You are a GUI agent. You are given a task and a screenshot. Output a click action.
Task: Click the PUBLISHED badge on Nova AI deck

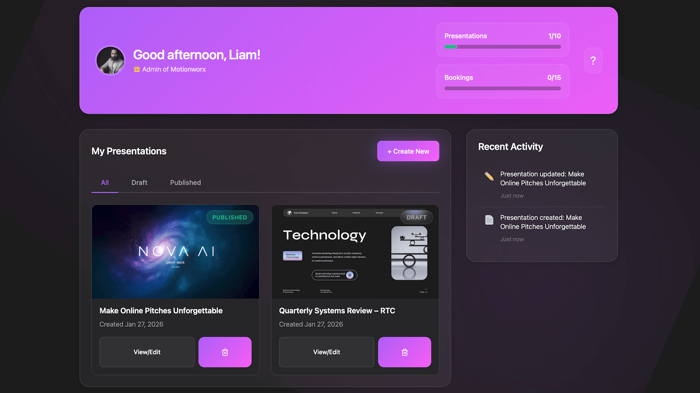click(230, 217)
